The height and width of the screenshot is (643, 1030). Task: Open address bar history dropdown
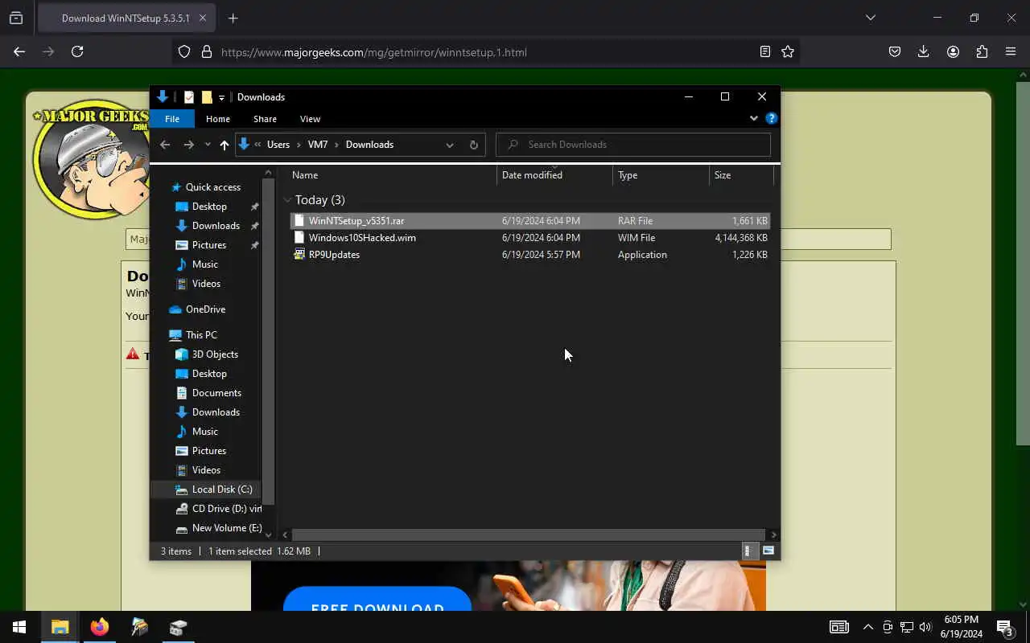tap(449, 145)
